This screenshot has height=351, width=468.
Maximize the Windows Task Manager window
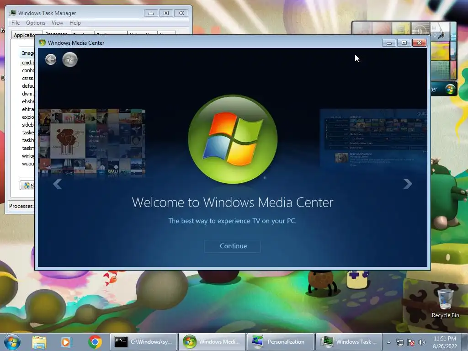coord(166,13)
